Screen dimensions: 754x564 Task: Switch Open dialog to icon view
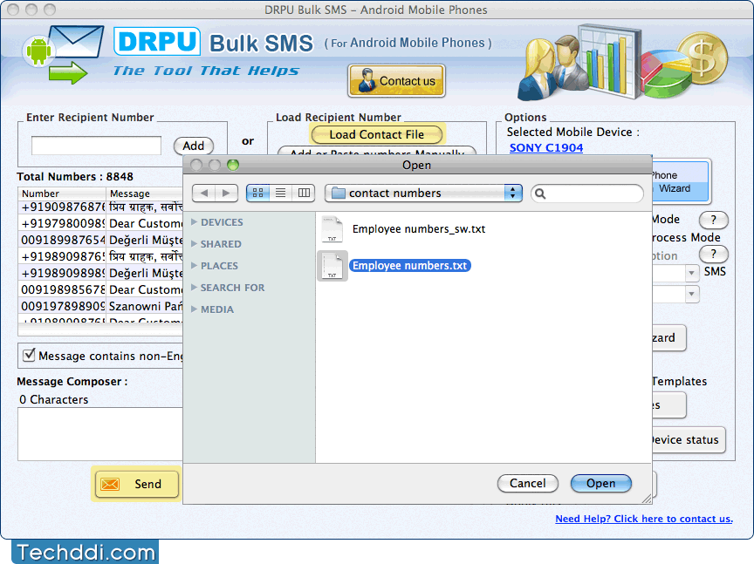tap(257, 194)
